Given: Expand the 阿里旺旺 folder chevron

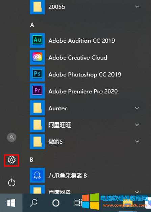Looking at the screenshot, I should [137, 125].
